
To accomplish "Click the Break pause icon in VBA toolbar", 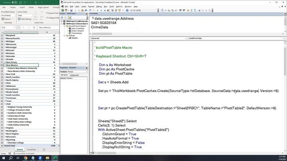I will 101,10.
